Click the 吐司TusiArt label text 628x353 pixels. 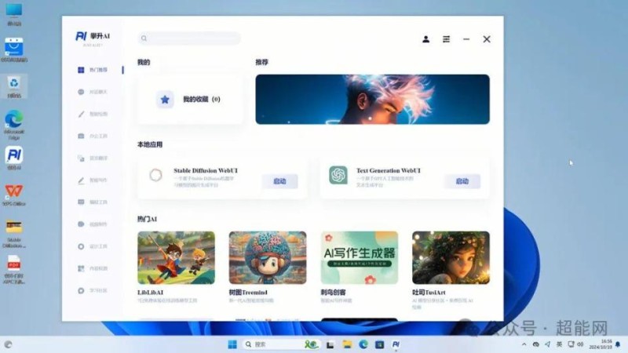pyautogui.click(x=429, y=293)
